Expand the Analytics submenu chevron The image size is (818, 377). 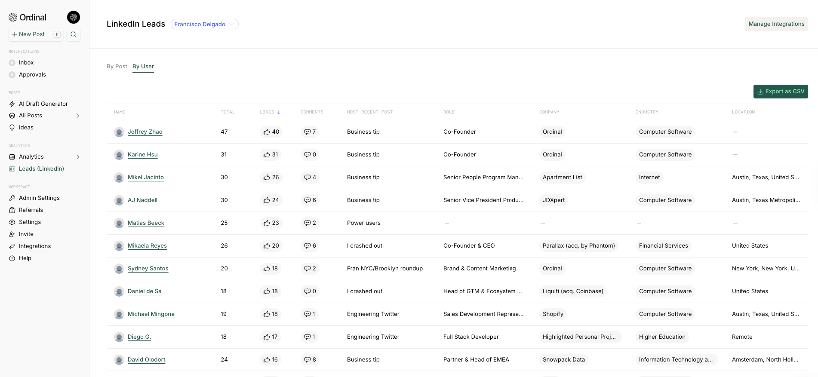78,157
